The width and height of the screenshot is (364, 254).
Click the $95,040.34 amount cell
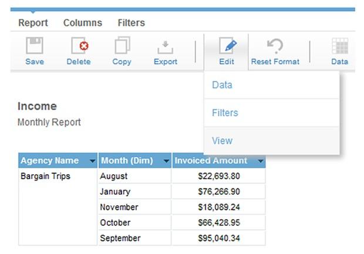coord(218,238)
